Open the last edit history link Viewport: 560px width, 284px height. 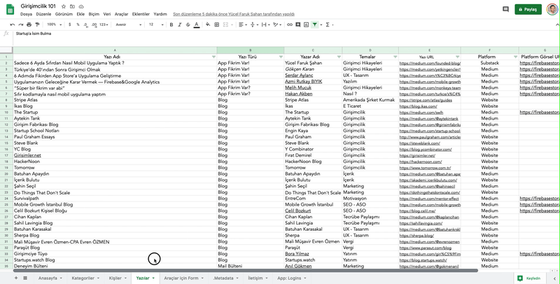tap(234, 14)
